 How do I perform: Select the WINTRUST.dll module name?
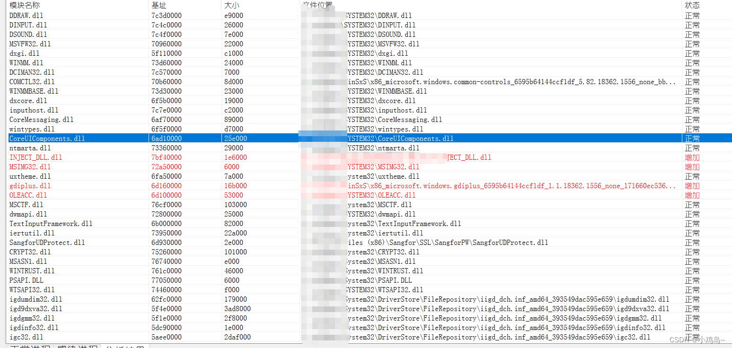click(x=32, y=270)
